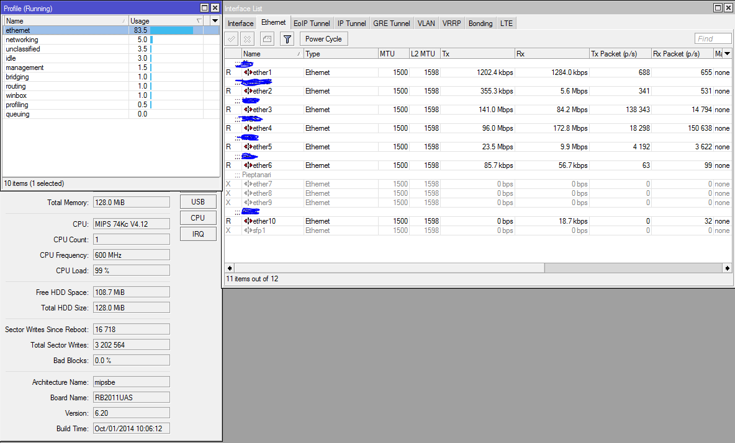The image size is (735, 443).
Task: Click the Enable checkmark toolbar icon
Action: [x=231, y=39]
